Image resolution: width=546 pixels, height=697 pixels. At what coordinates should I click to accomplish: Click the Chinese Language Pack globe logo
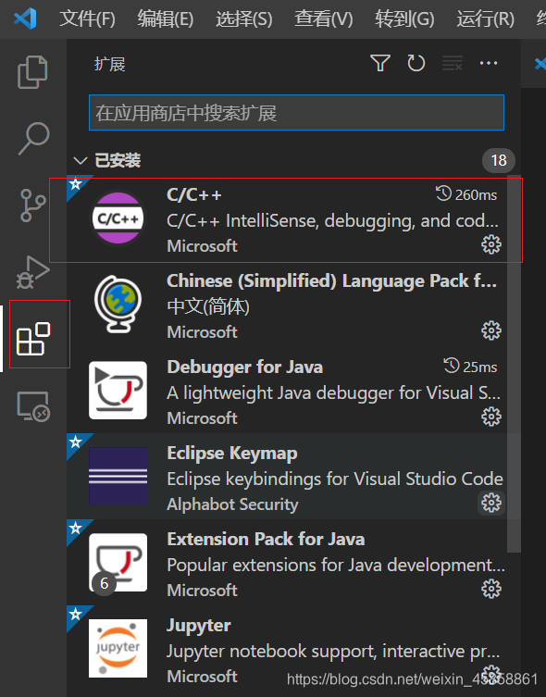[118, 304]
